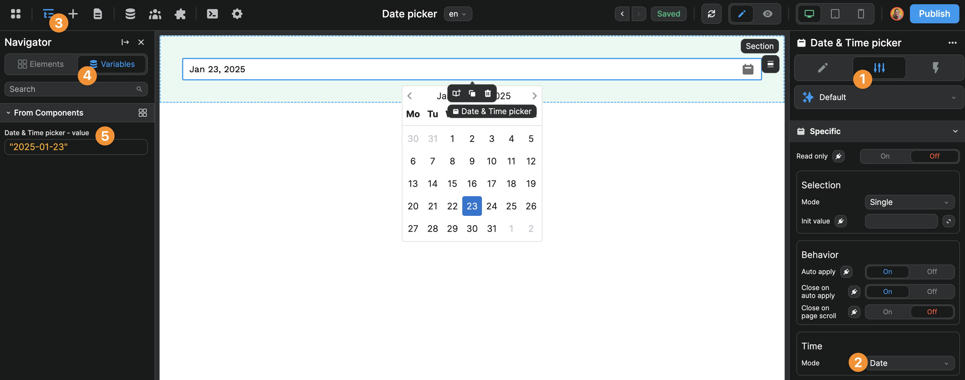Switch to the Elements tab in Navigator

click(x=41, y=64)
